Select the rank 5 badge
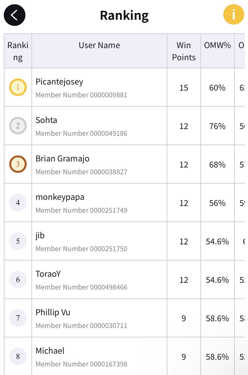 coord(18,241)
